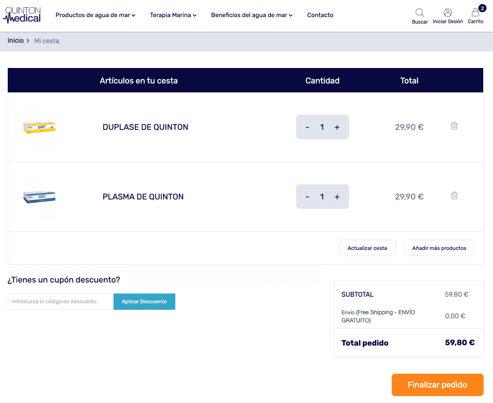Expand the Terapia Marina dropdown
Viewport: 493px width, 403px height.
(173, 15)
